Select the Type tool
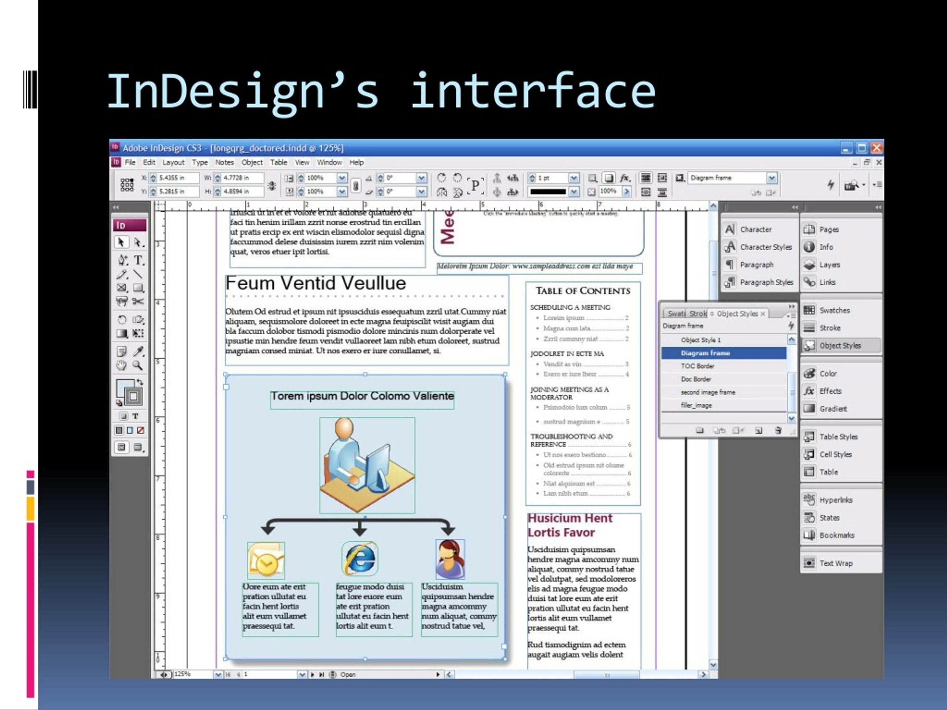This screenshot has width=947, height=710. pyautogui.click(x=139, y=260)
